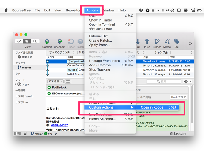Open parent commit link 6668e94767
The width and height of the screenshot is (204, 151).
coord(60,126)
